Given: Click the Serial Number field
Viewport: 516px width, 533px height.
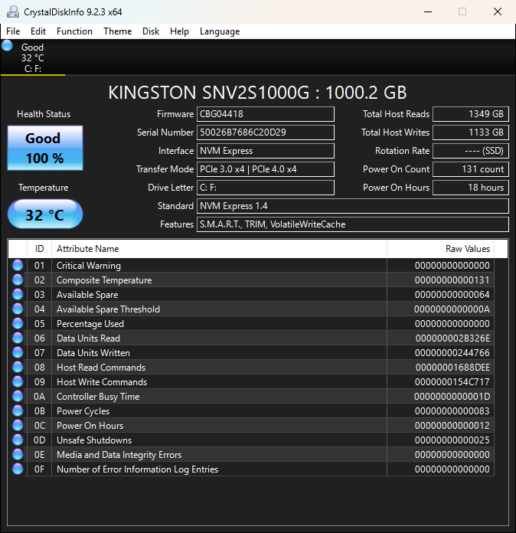Looking at the screenshot, I should (x=266, y=132).
